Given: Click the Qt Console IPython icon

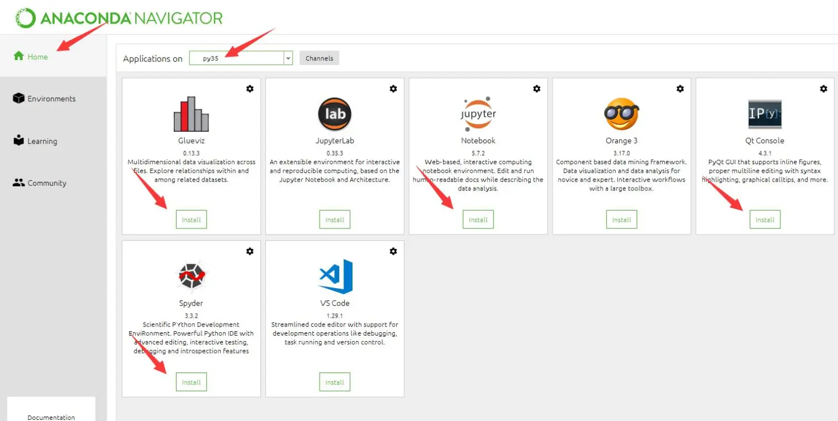Looking at the screenshot, I should tap(765, 114).
